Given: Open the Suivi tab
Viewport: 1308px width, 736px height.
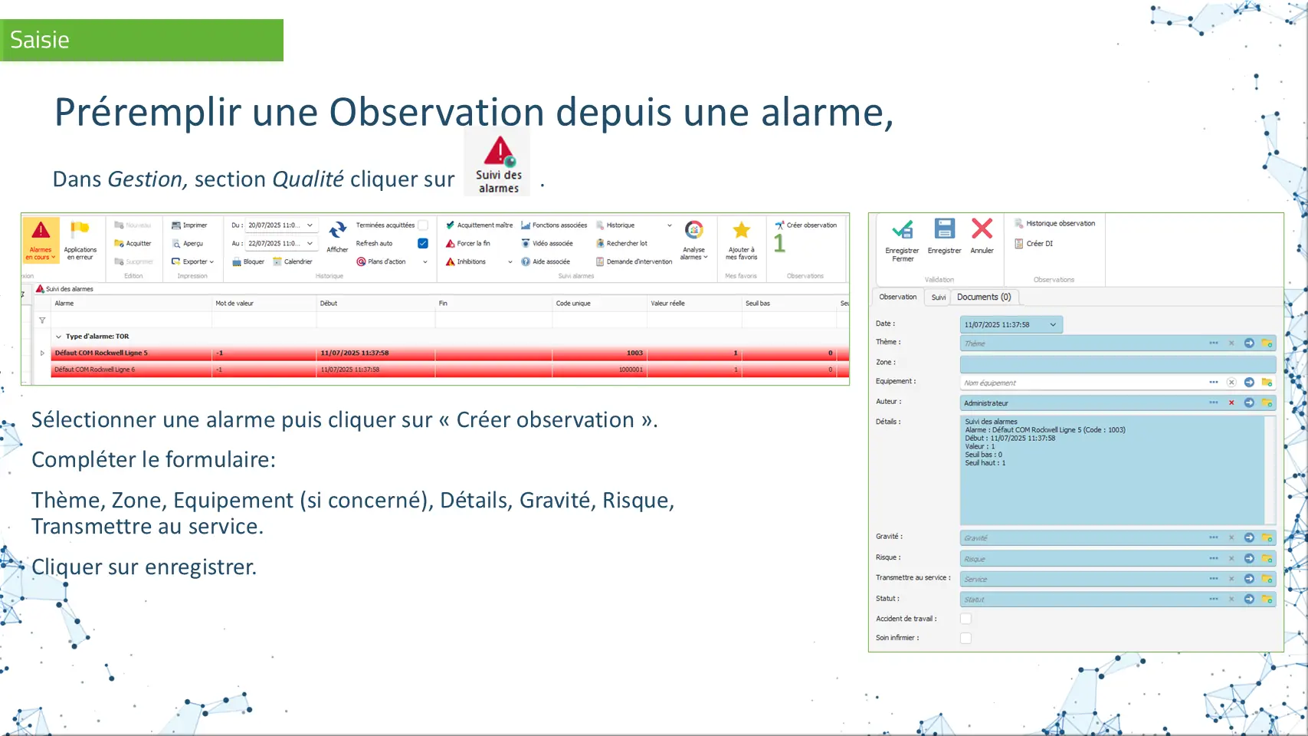Looking at the screenshot, I should click(x=938, y=297).
